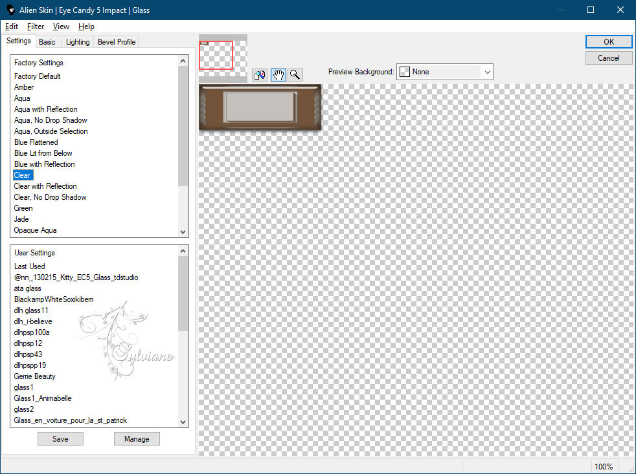
Task: Select the Green preset
Action: (23, 208)
